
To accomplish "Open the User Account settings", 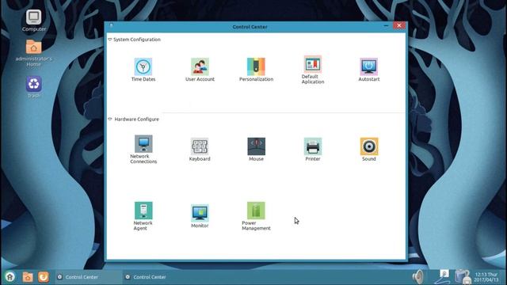I will point(200,70).
